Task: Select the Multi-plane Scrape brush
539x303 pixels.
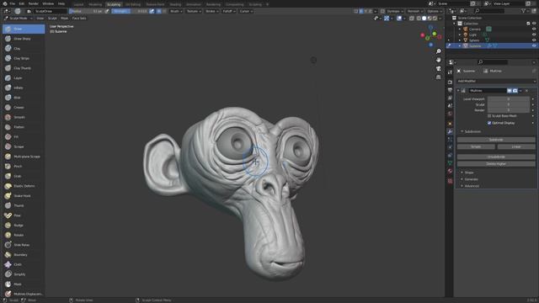Action: [x=24, y=157]
